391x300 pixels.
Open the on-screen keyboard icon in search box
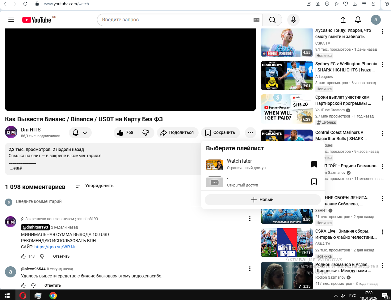coord(256,20)
